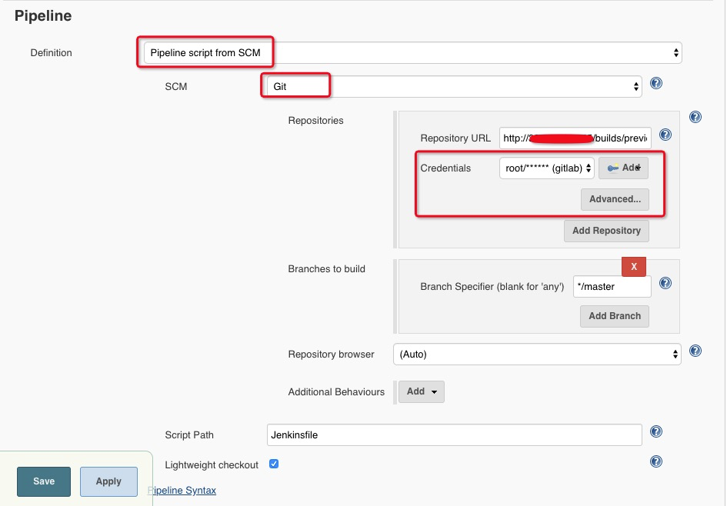Open help for Repository browser

695,351
